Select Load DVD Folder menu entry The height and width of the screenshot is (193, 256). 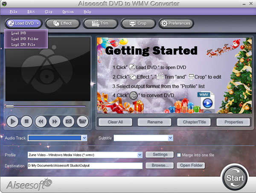coord(25,39)
